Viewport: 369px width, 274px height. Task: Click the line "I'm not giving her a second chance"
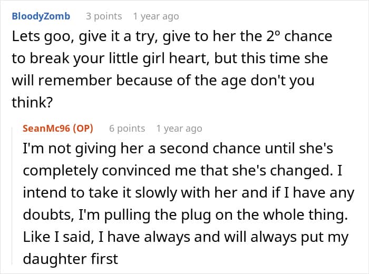178,149
